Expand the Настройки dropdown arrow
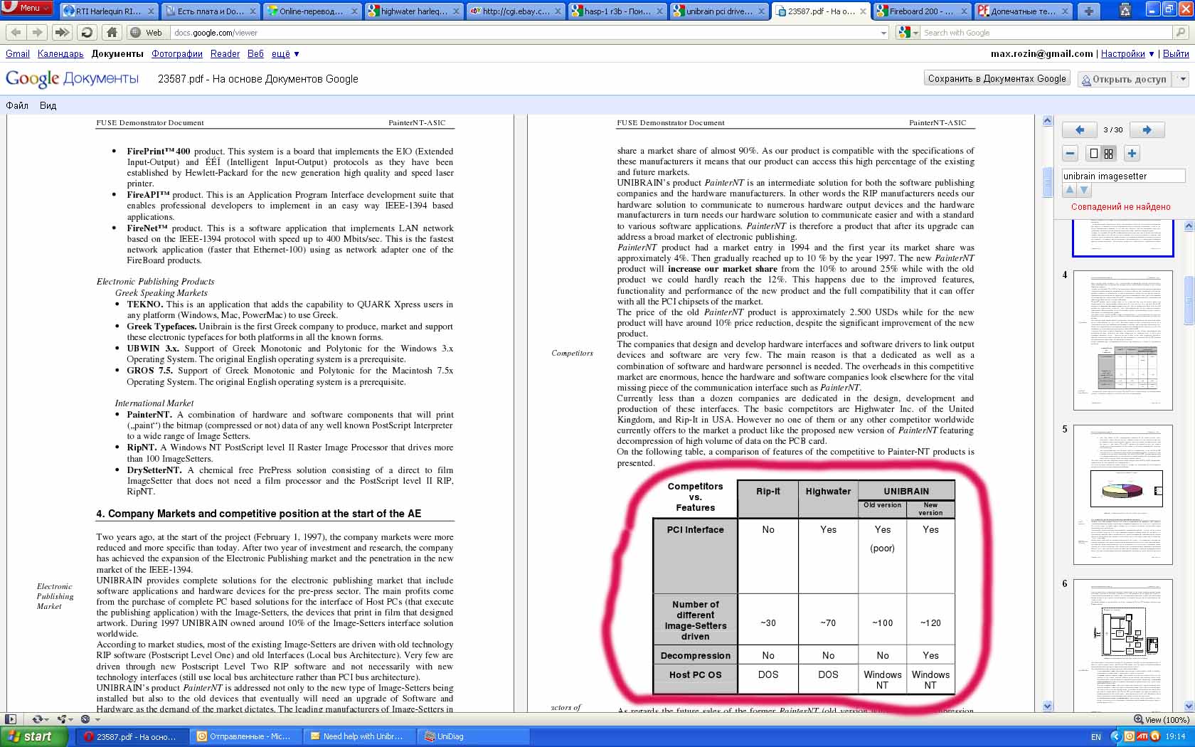The height and width of the screenshot is (747, 1195). coord(1152,54)
